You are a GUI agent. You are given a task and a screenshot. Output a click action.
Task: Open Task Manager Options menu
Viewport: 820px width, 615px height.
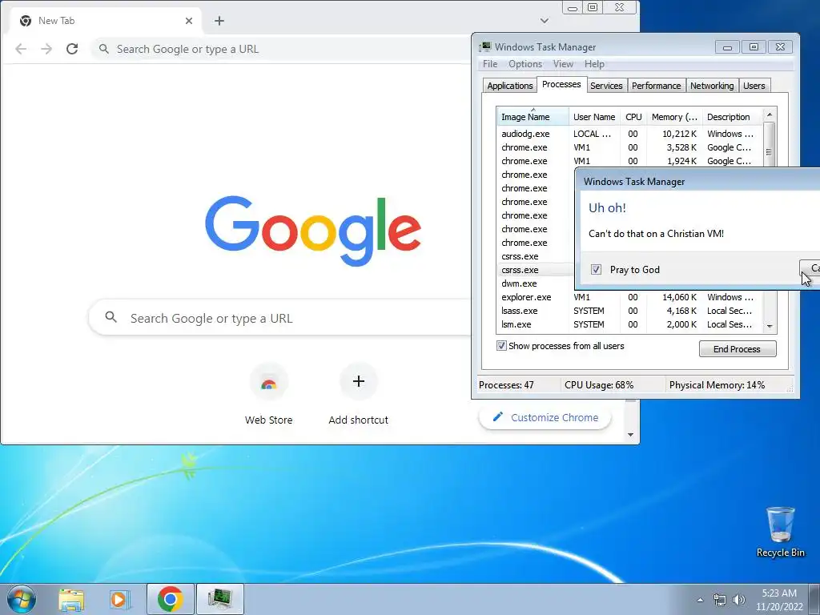(525, 64)
